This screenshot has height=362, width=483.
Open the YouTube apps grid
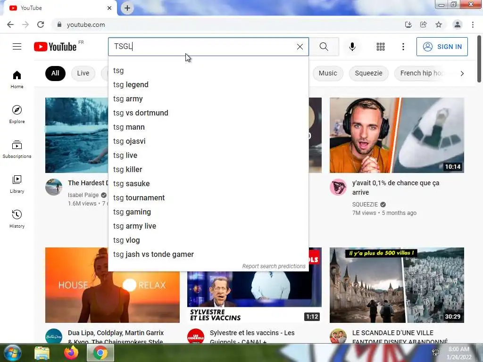(x=381, y=47)
